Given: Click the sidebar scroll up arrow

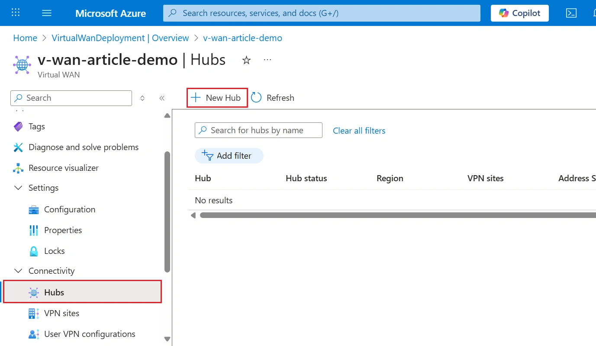Looking at the screenshot, I should [x=167, y=115].
